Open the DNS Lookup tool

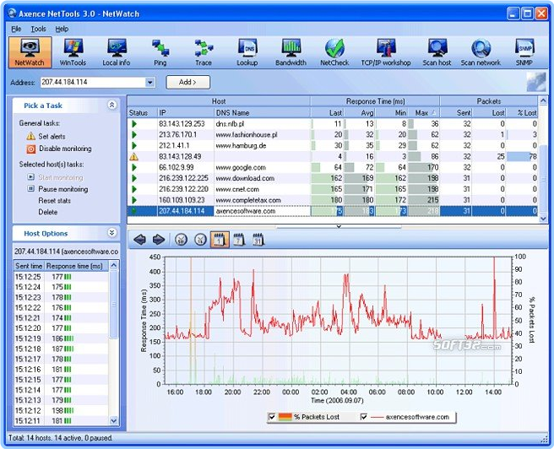point(247,52)
